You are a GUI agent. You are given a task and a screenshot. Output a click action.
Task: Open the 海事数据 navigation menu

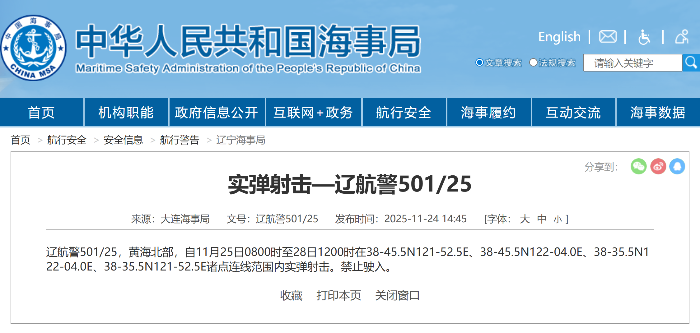point(658,113)
